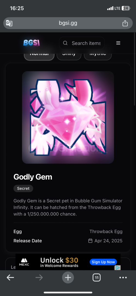
Task: Switch to the Mythic variant tab
Action: 98,56
